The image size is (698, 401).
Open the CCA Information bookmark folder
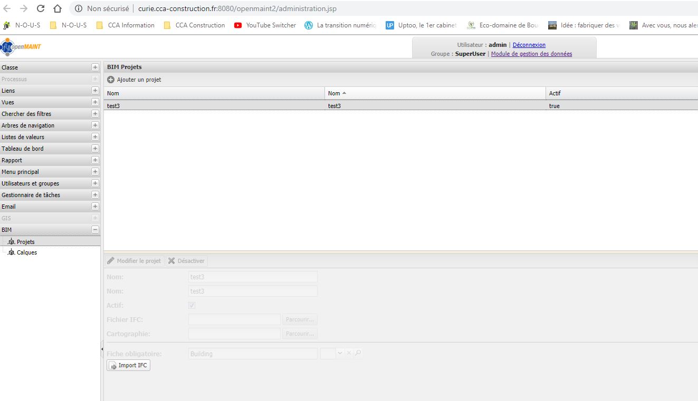[x=126, y=25]
